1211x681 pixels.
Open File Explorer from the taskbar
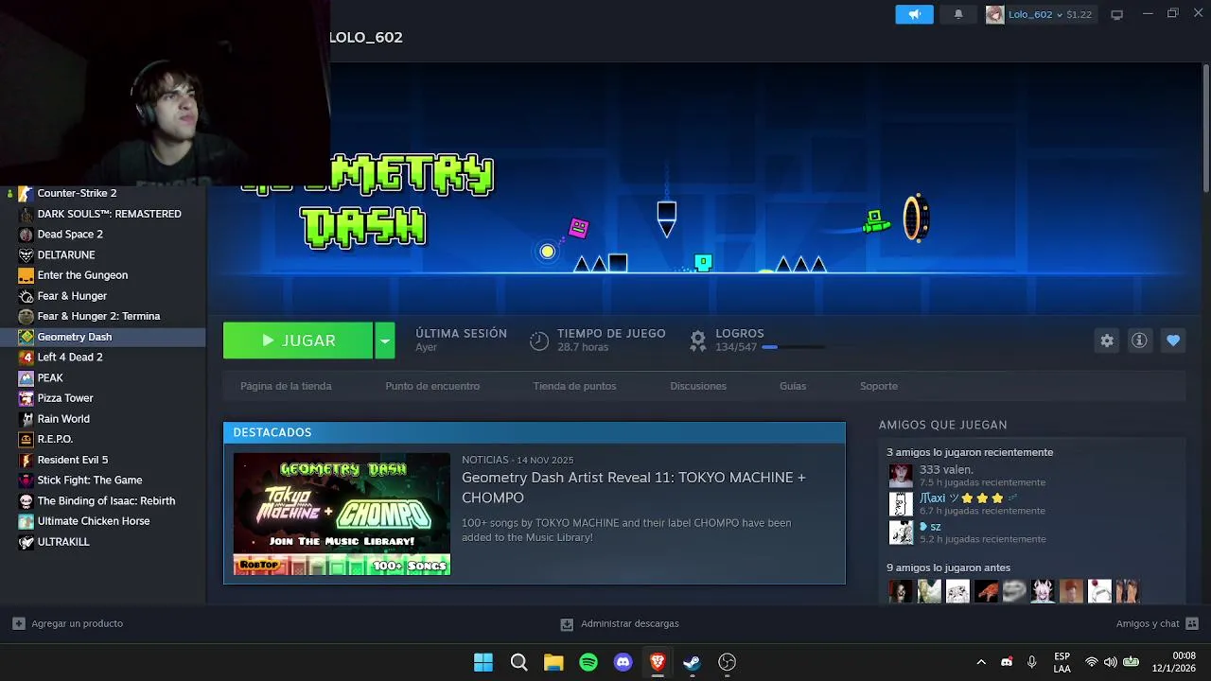(553, 662)
